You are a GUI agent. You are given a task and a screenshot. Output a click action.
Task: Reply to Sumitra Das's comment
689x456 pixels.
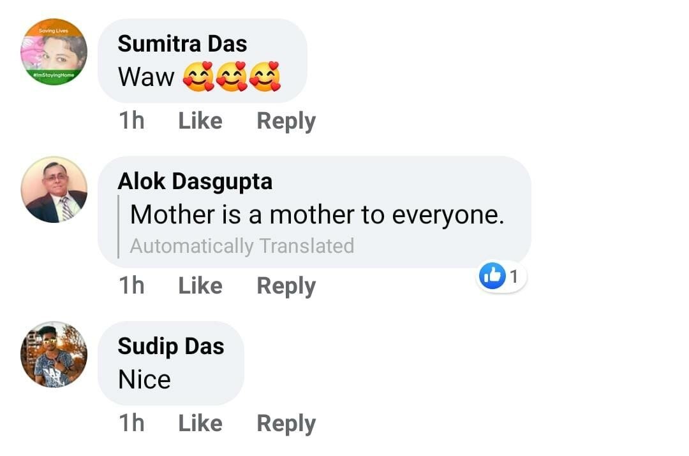[x=286, y=121]
